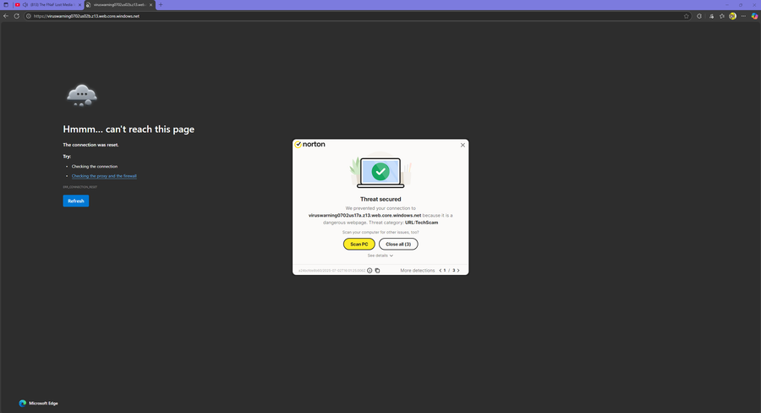Minimize the Edge browser window

[x=727, y=5]
